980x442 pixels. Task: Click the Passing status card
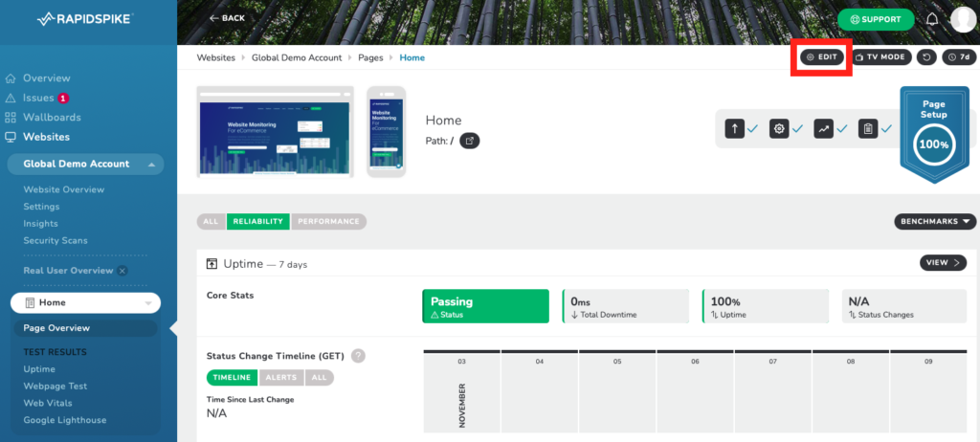tap(485, 306)
